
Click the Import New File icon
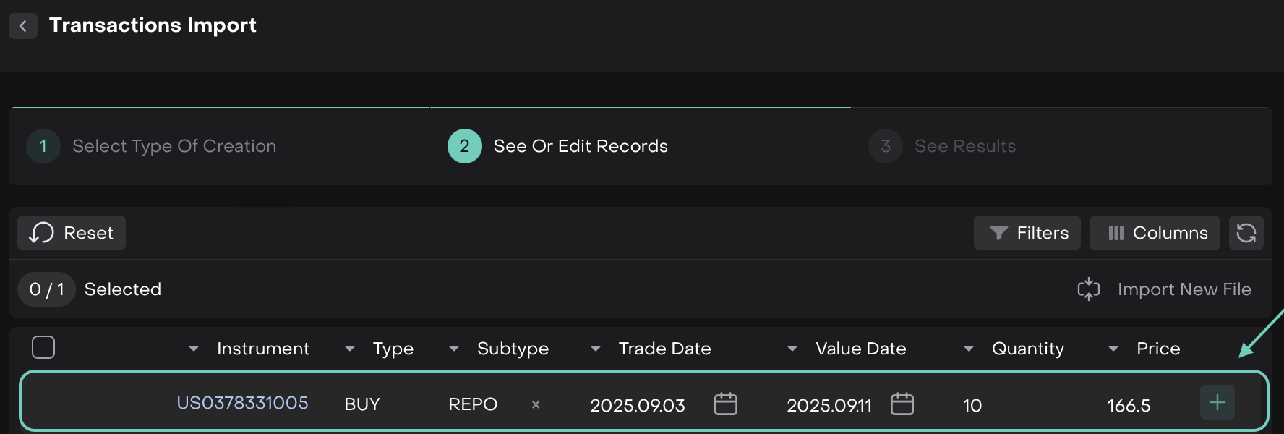pos(1088,289)
